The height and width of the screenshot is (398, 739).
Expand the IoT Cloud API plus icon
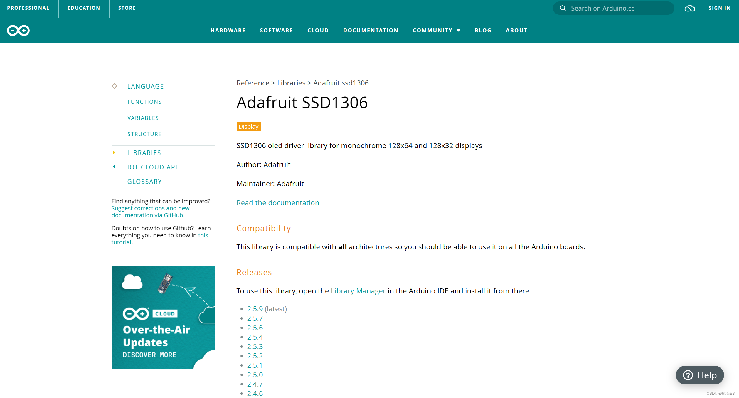[x=114, y=167]
